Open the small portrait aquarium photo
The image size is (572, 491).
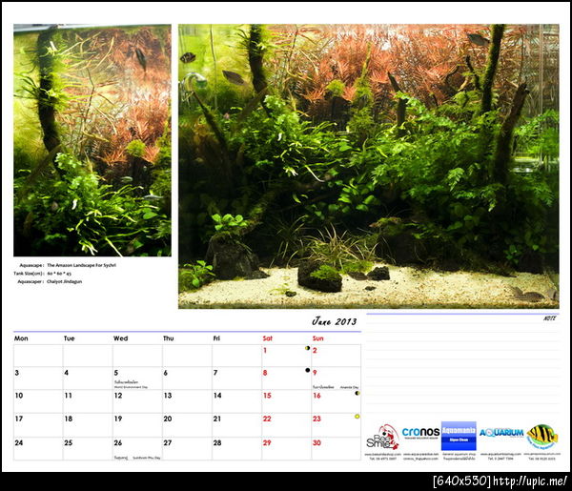click(x=92, y=140)
